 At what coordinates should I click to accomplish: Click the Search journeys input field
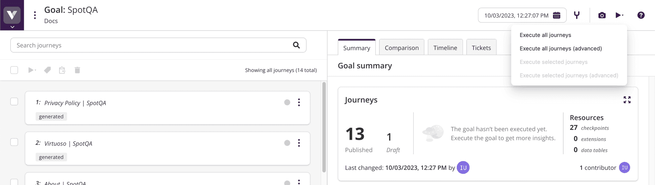point(150,45)
